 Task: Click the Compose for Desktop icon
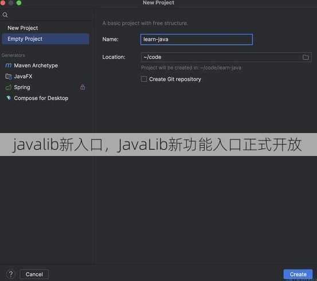pyautogui.click(x=9, y=98)
